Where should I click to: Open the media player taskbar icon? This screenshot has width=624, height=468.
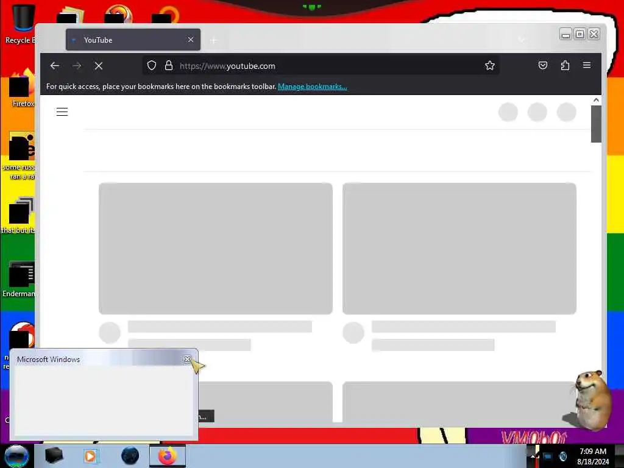(90, 456)
